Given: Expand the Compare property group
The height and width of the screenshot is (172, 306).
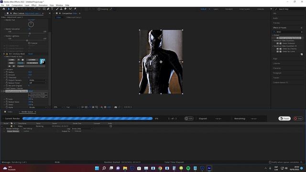Looking at the screenshot, I should click(4, 69).
